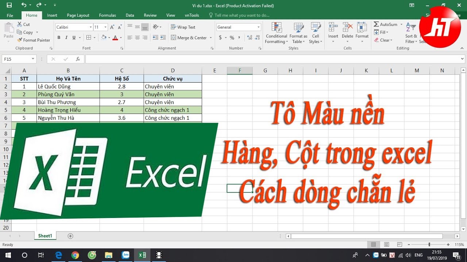
Task: Switch to Page Layout view in status bar
Action: click(386, 245)
